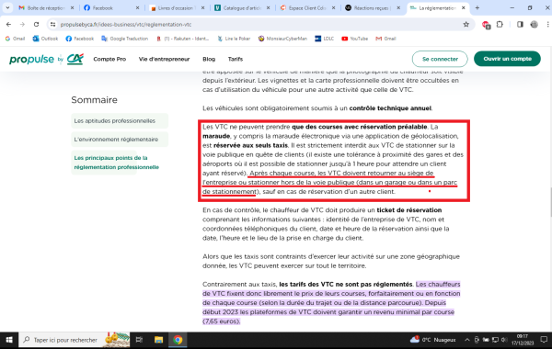
Task: Open the Compte Pro menu item
Action: pos(109,59)
